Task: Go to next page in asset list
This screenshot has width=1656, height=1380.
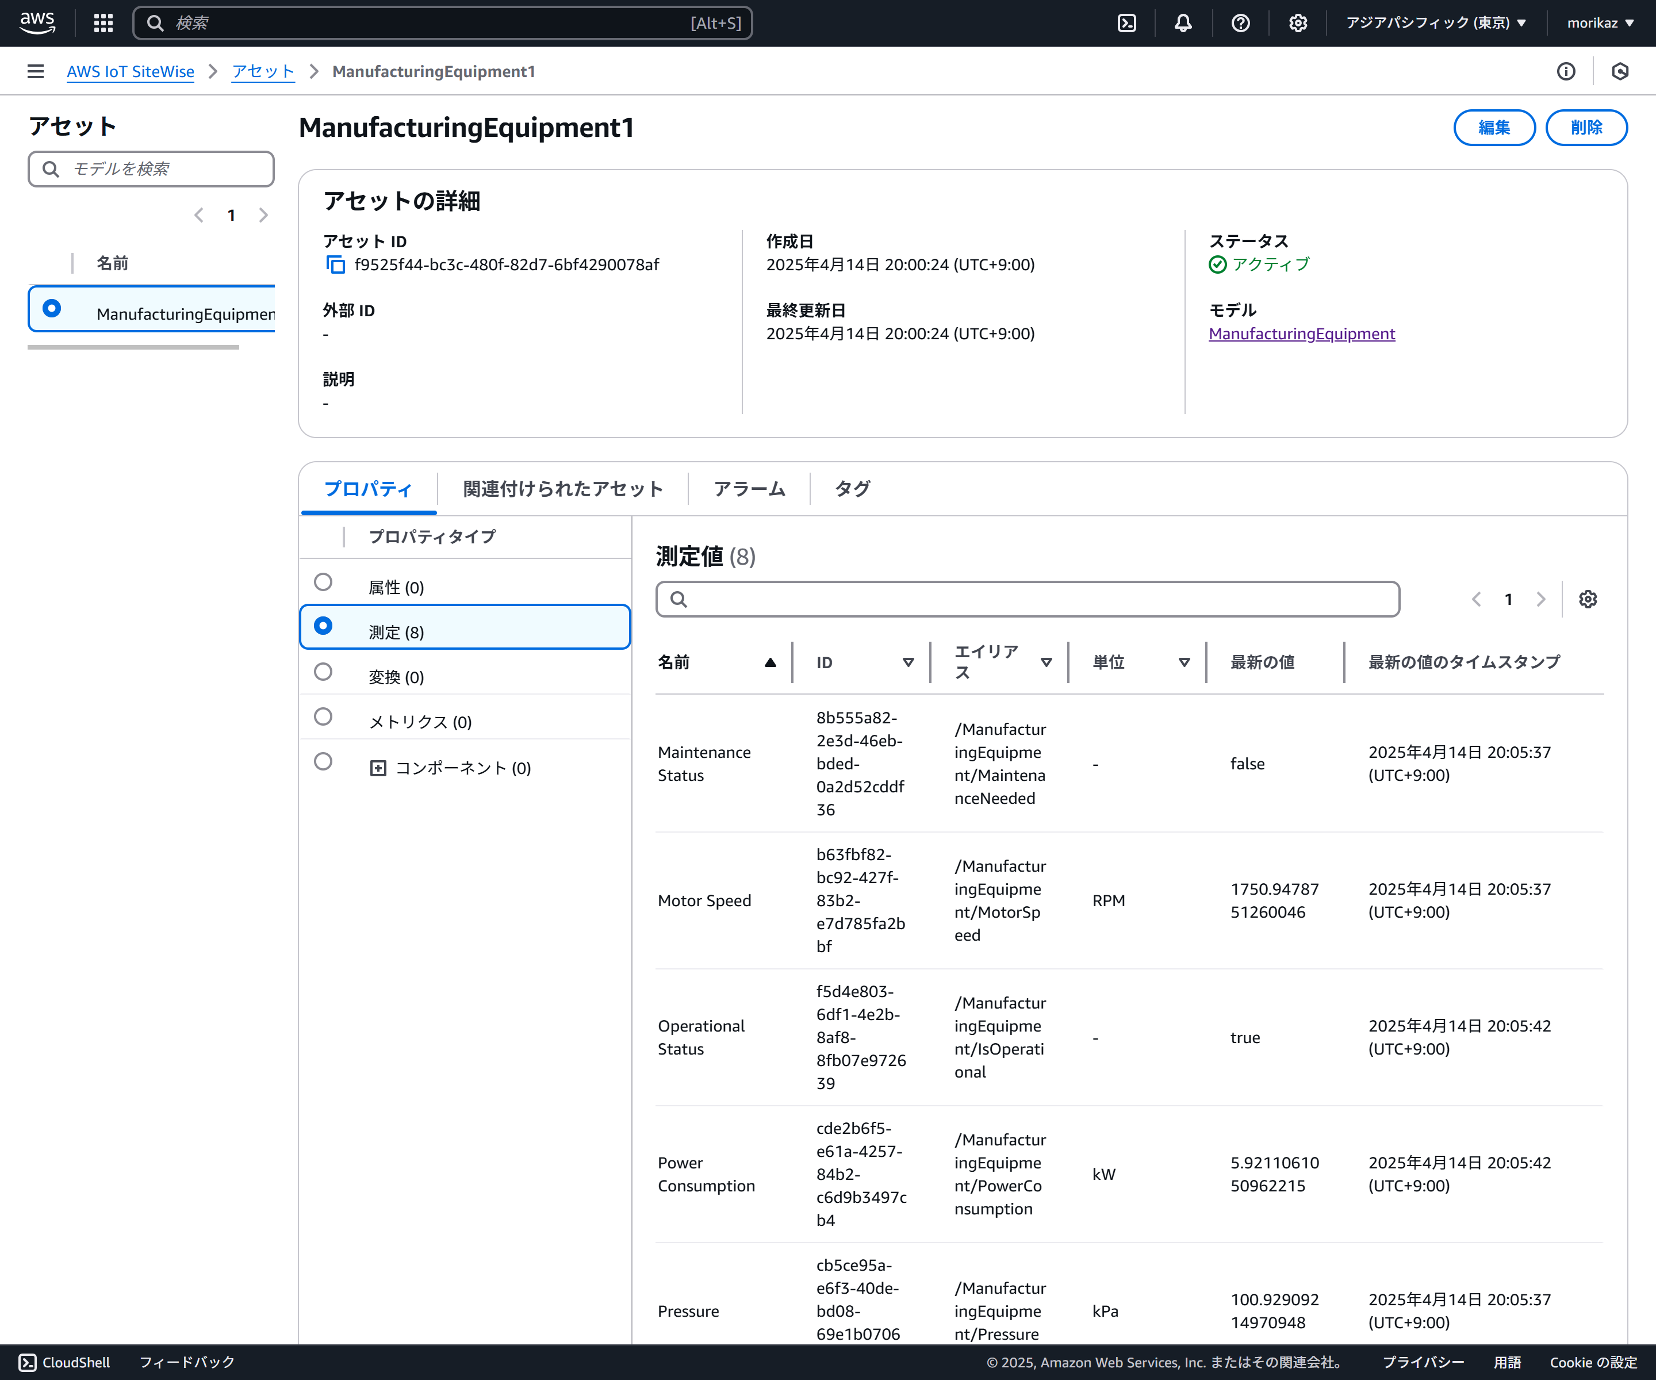Action: [x=263, y=215]
